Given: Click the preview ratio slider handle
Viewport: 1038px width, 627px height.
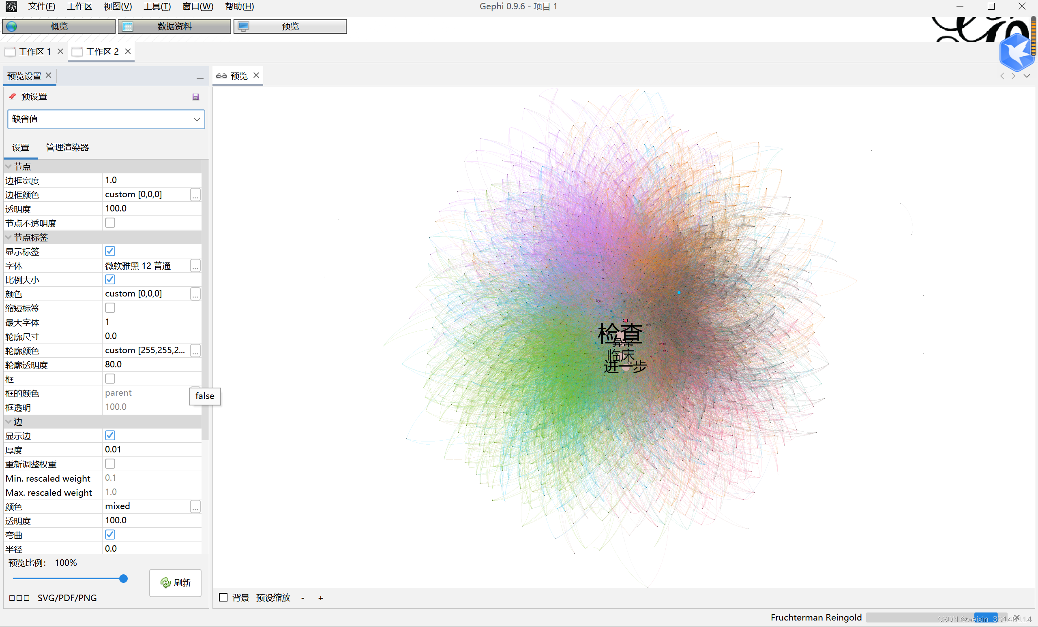Looking at the screenshot, I should click(x=123, y=579).
